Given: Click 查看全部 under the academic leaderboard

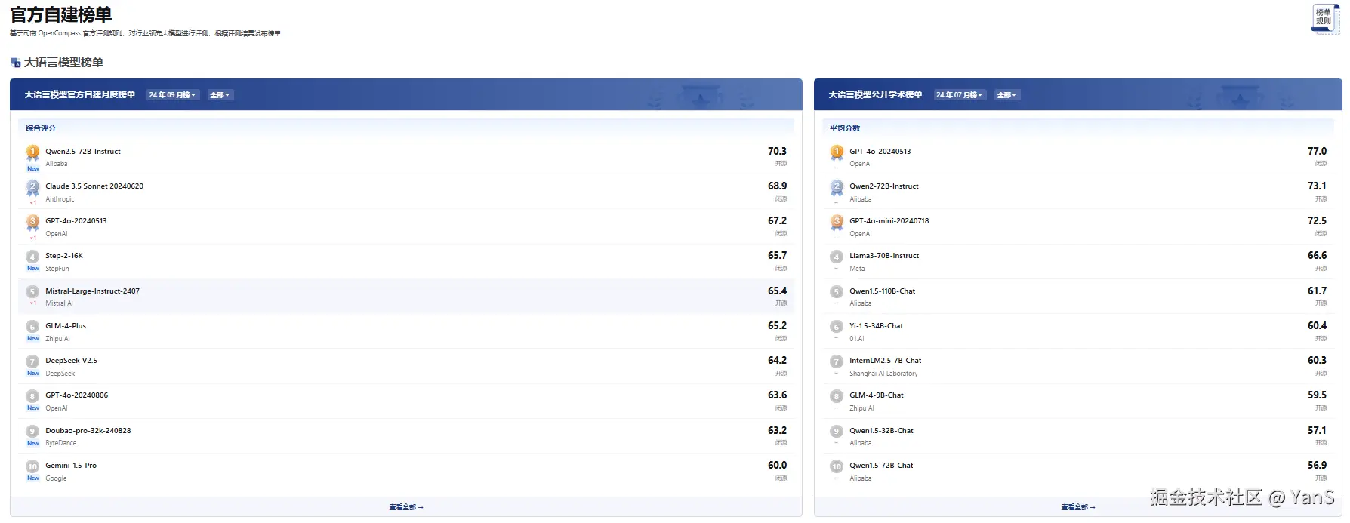Looking at the screenshot, I should 1078,507.
